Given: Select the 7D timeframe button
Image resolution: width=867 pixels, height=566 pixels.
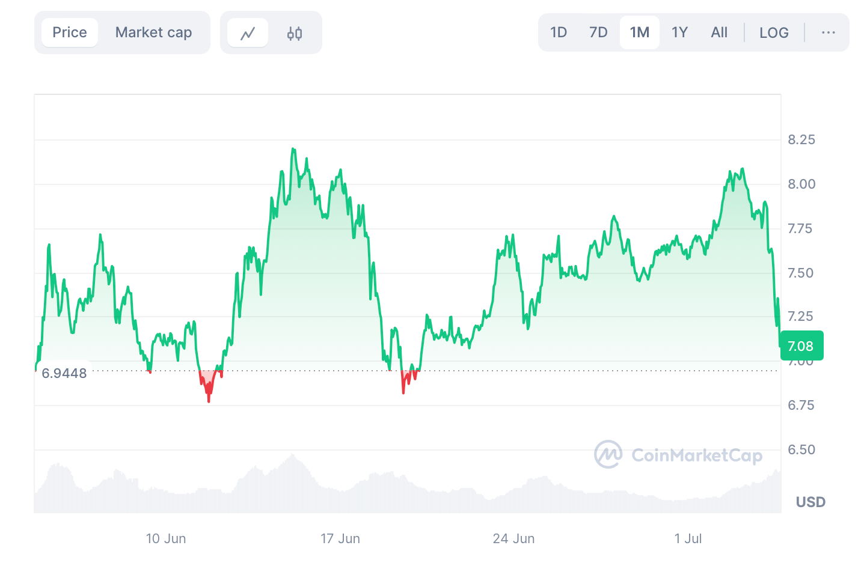Looking at the screenshot, I should (598, 32).
